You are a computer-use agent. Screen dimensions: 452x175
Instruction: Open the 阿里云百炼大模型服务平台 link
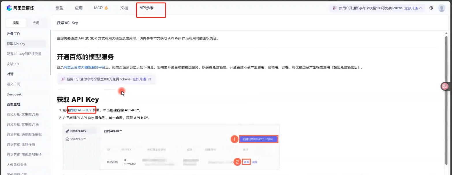pos(84,67)
